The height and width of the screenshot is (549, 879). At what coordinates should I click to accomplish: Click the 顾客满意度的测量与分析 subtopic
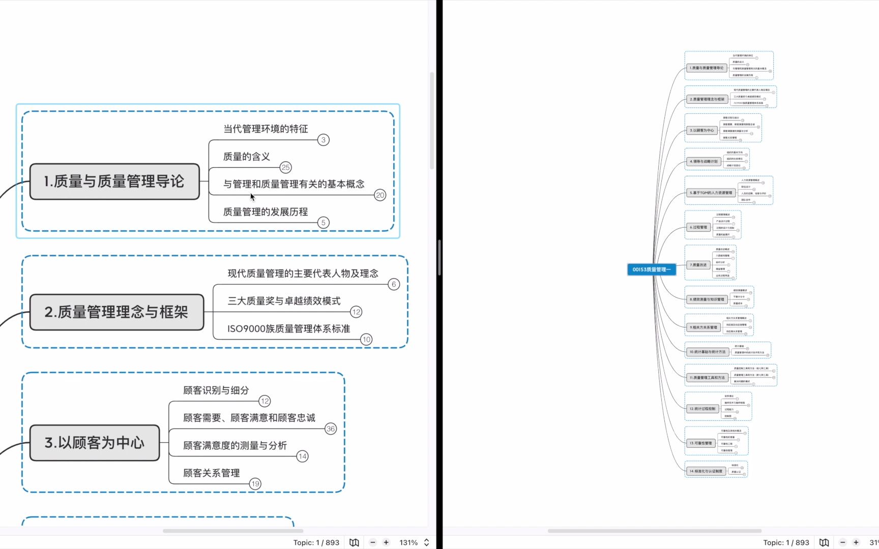(235, 445)
